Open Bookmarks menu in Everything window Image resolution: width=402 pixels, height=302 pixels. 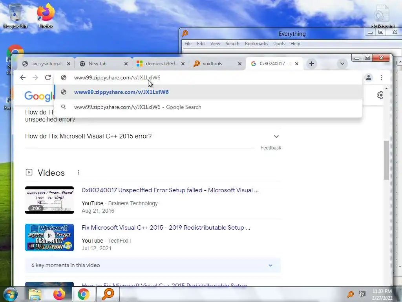click(x=256, y=44)
